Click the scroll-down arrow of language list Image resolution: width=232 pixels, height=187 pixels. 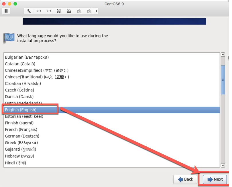coord(223,165)
